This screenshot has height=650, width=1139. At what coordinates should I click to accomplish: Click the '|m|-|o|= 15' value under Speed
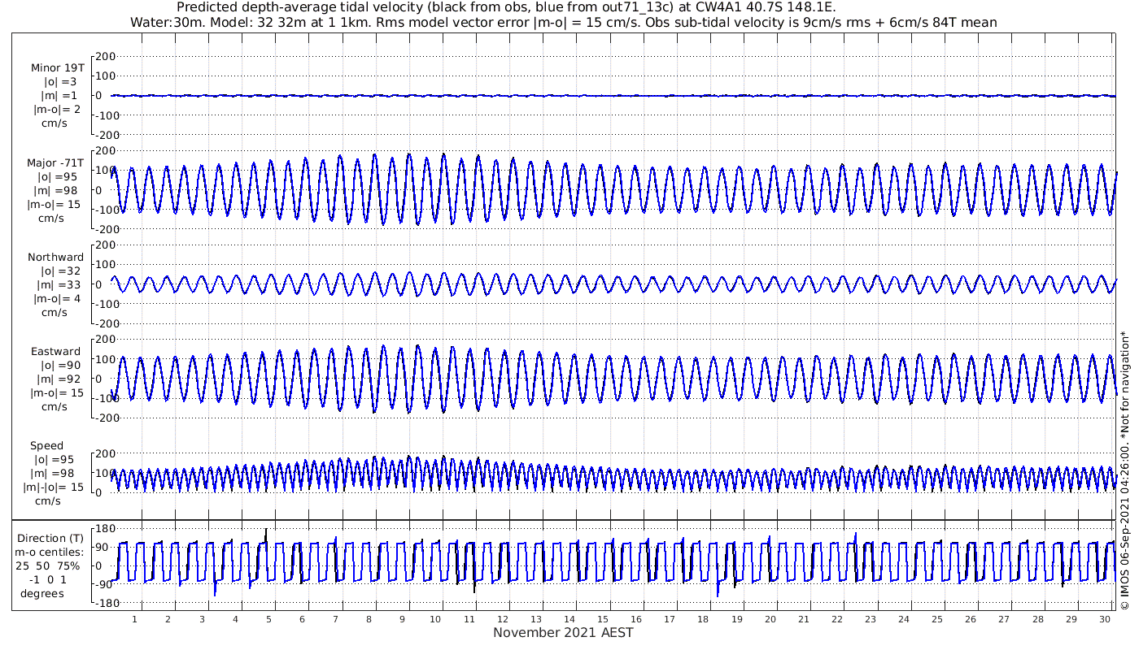(x=54, y=487)
